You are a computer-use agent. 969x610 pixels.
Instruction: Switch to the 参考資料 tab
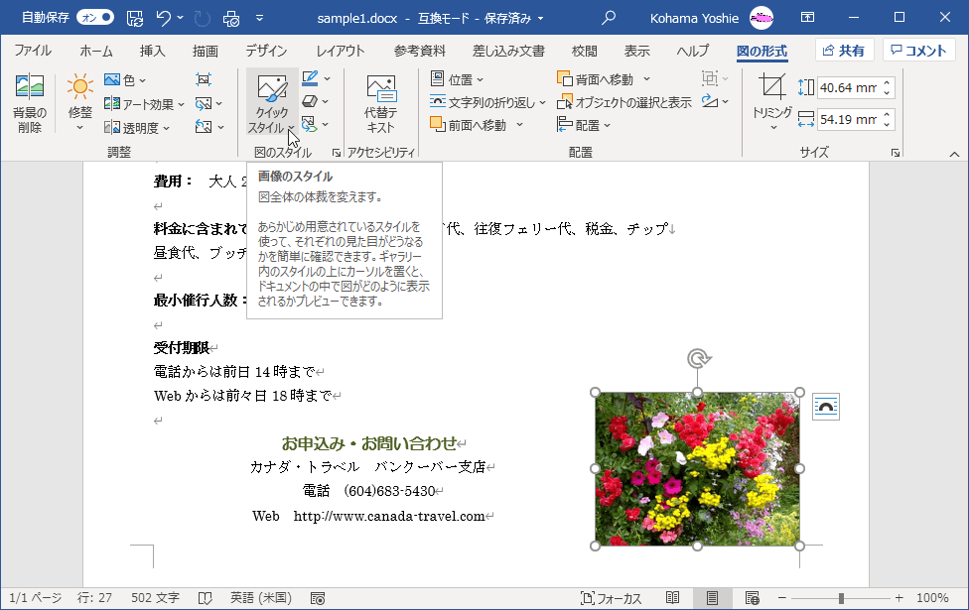[x=419, y=51]
